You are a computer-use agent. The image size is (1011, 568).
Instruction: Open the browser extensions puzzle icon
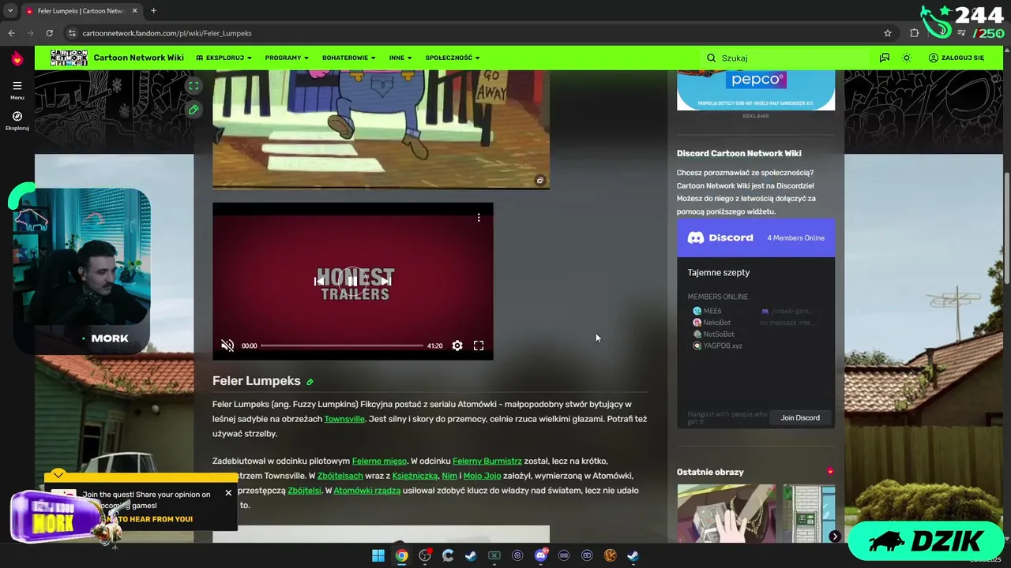915,33
